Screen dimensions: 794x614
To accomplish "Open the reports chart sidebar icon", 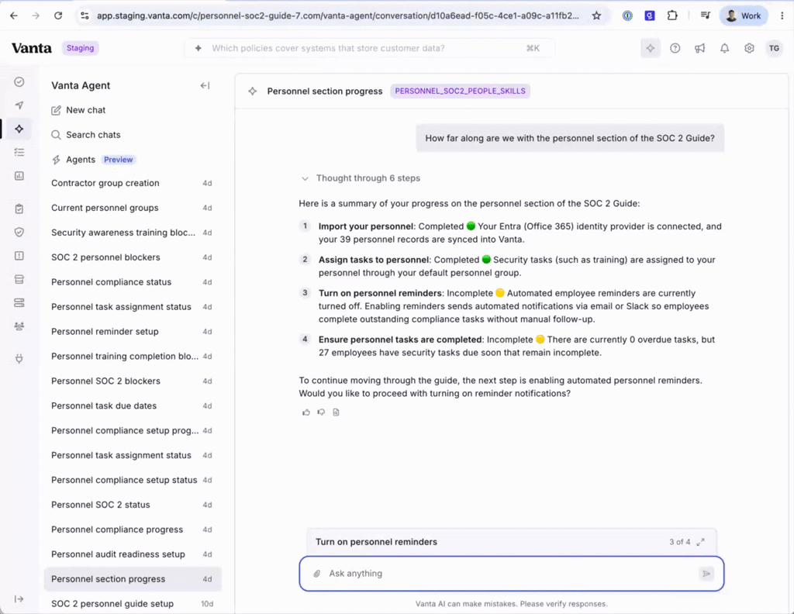I will (19, 176).
